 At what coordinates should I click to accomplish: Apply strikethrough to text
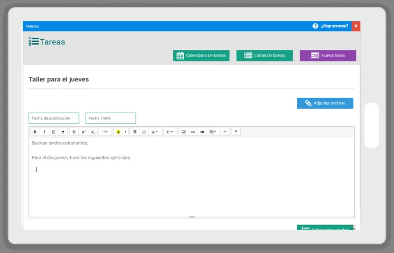tap(74, 132)
